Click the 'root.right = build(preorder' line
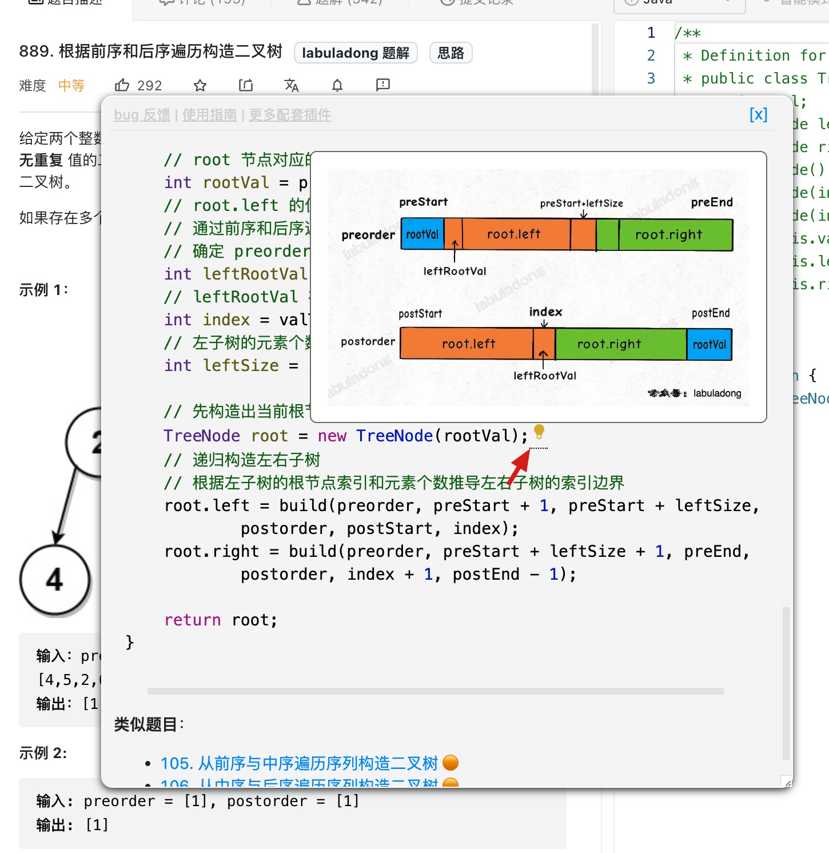 457,551
